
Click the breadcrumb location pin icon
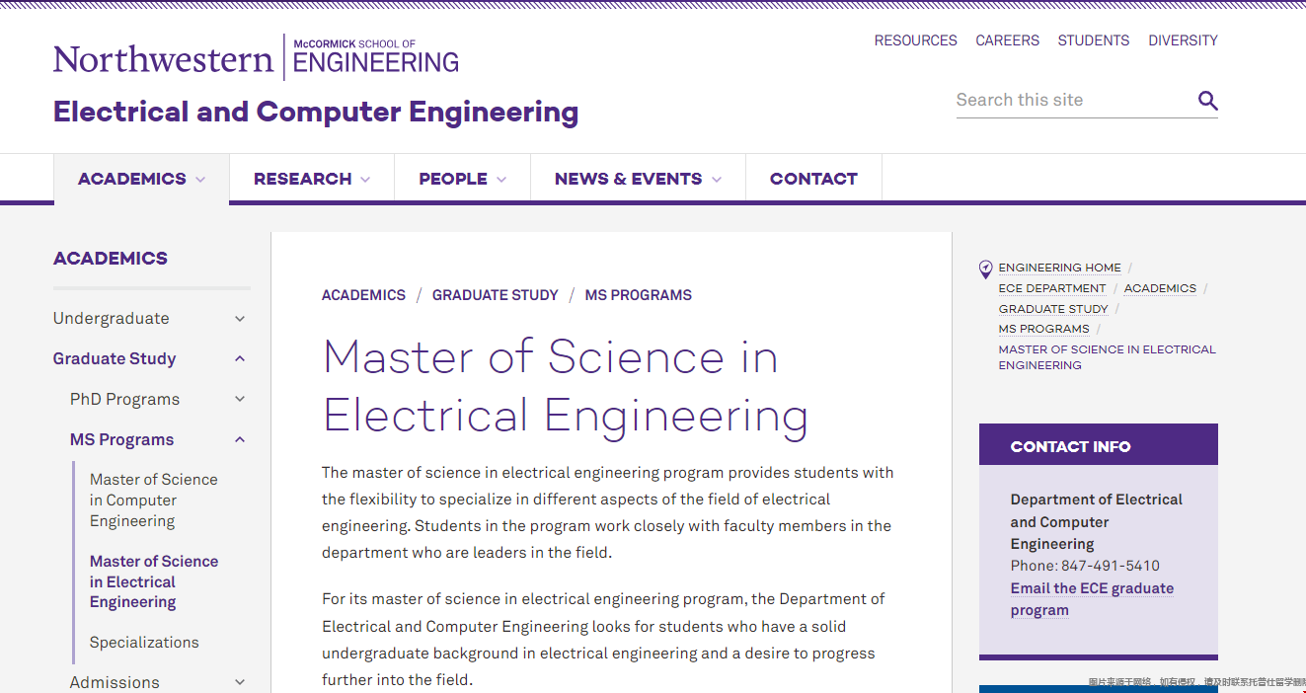click(985, 269)
